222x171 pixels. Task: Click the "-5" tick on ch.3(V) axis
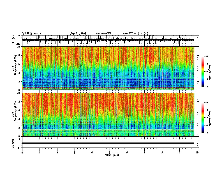[19, 148]
